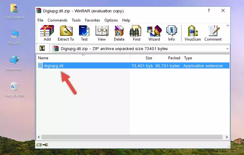244x155 pixels.
Task: Click the 36,701 bytes packed value
Action: 167,66
